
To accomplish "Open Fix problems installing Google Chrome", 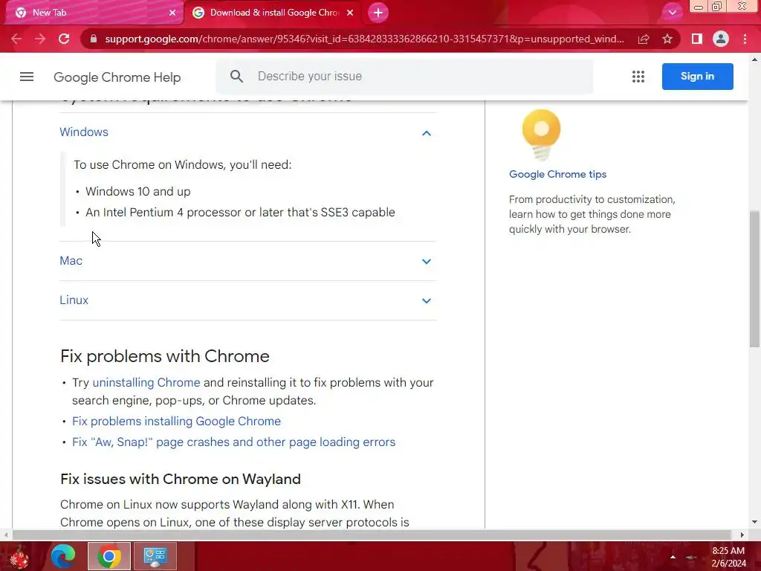I will coord(176,421).
